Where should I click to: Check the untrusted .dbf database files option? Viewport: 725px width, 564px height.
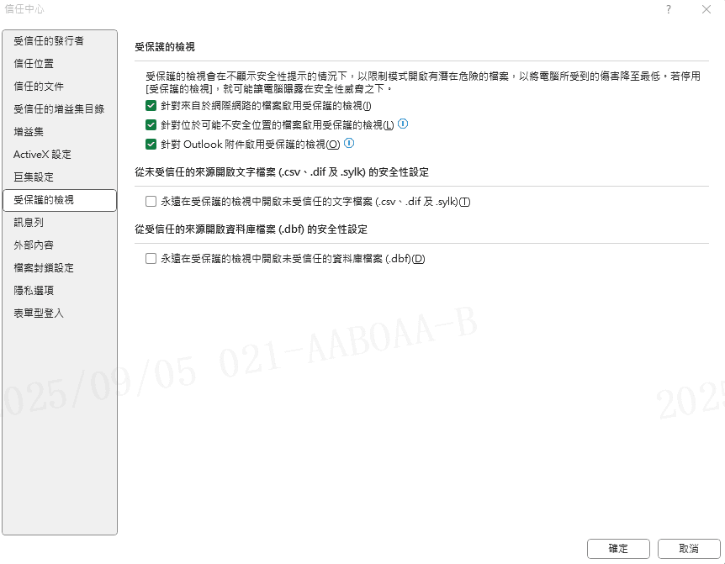pyautogui.click(x=151, y=259)
